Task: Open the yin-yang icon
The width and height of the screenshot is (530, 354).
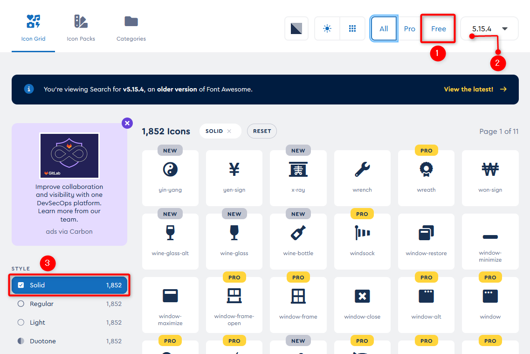Action: coord(170,178)
